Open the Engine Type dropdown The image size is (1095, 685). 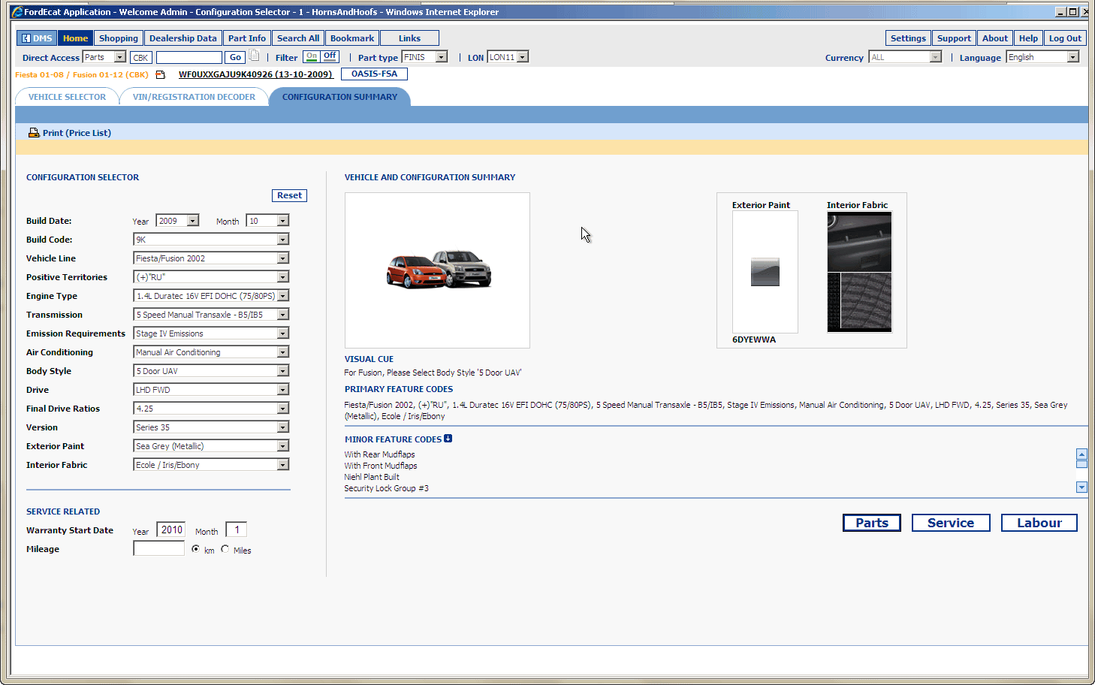(x=282, y=296)
